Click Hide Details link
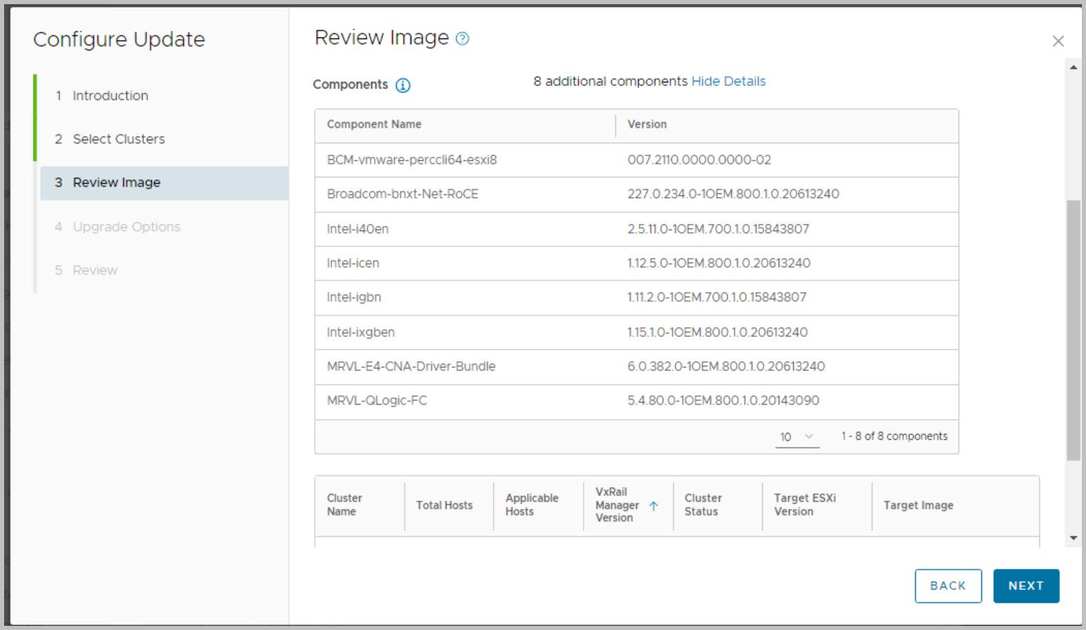This screenshot has height=630, width=1086. click(728, 81)
